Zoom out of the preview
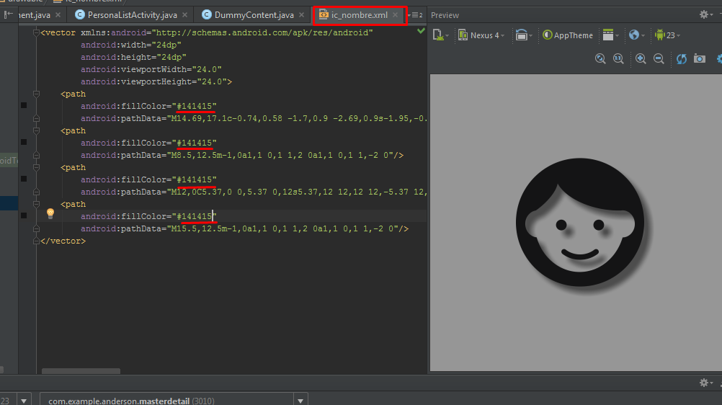The image size is (722, 405). (659, 59)
